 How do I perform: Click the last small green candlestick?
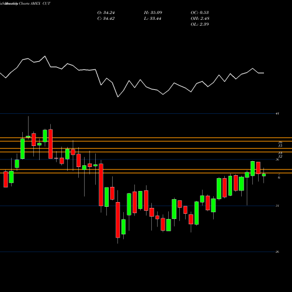pyautogui.click(x=264, y=175)
